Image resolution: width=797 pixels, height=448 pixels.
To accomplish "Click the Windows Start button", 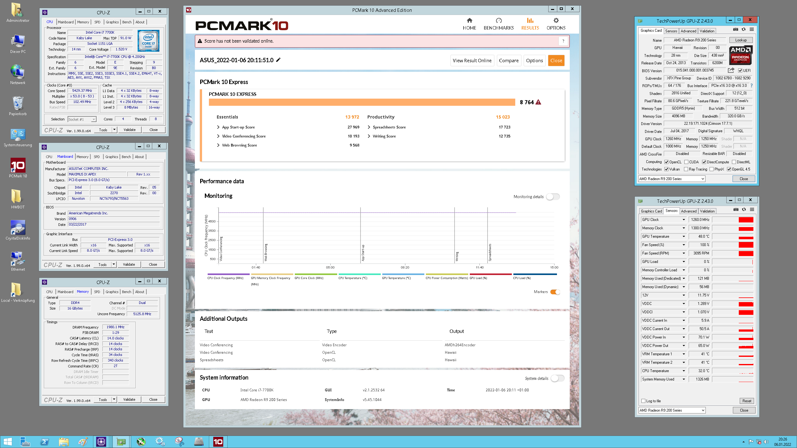I will tap(7, 442).
